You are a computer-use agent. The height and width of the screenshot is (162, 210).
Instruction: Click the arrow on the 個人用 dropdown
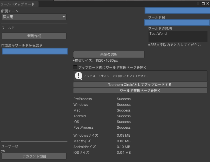[x=64, y=17]
